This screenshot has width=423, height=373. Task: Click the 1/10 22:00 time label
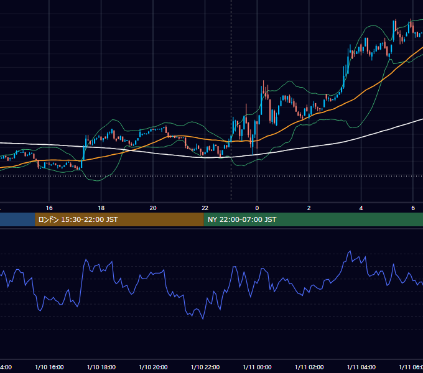[x=205, y=367]
